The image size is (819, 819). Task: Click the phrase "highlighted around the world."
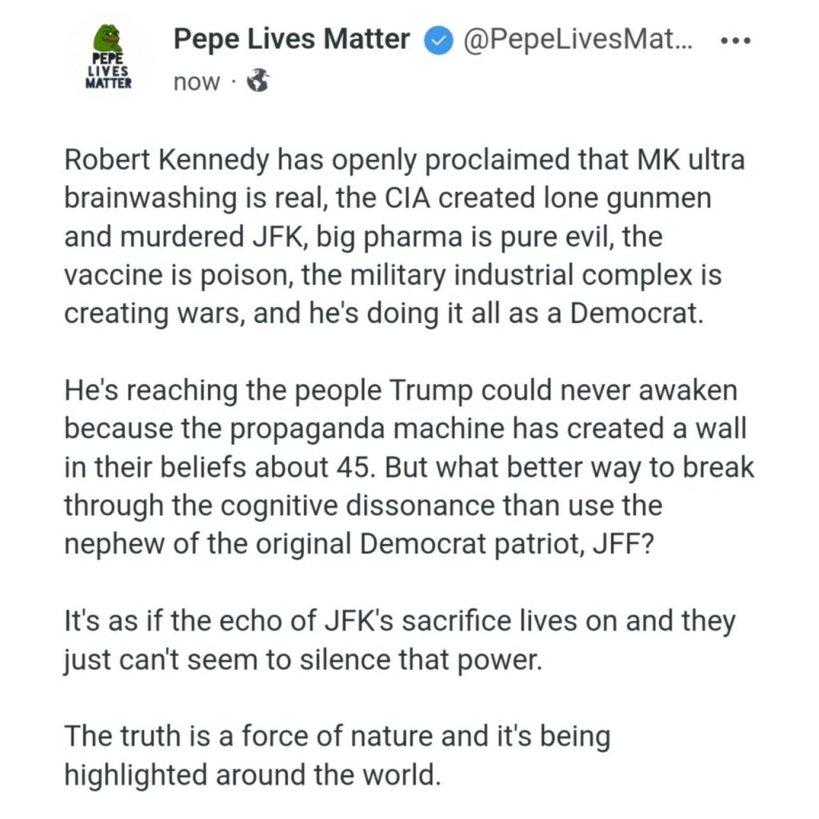(x=252, y=774)
